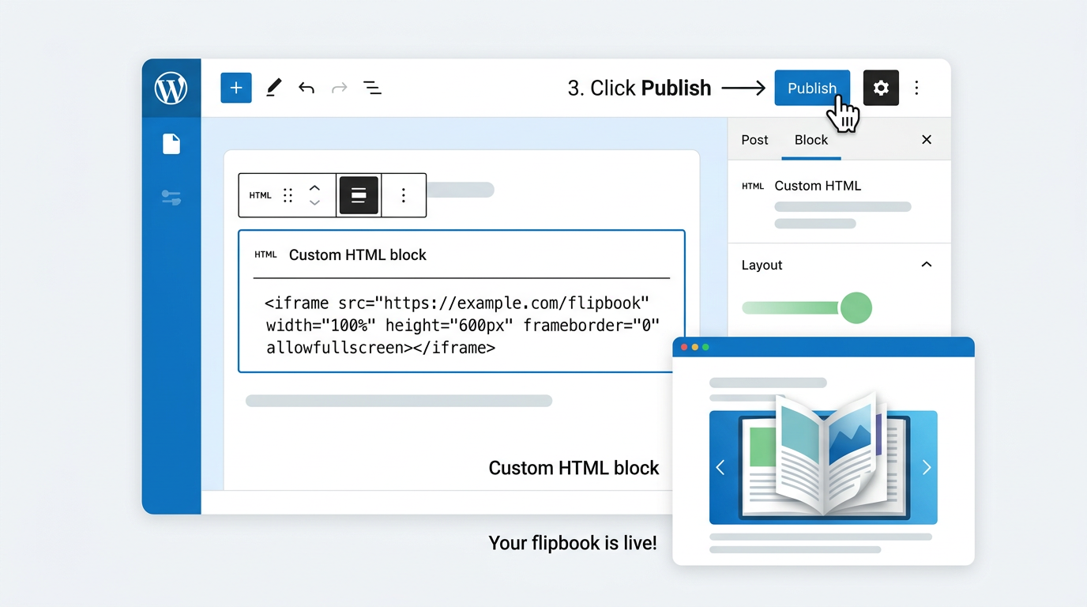The image size is (1087, 607).
Task: Open the block's three-dot options menu
Action: point(403,194)
